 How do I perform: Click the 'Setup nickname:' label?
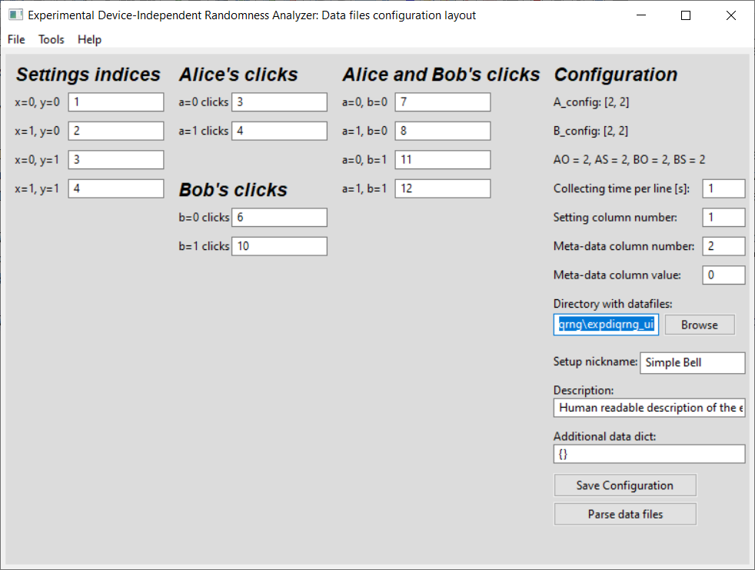[595, 362]
